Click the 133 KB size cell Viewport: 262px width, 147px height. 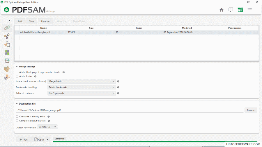(x=91, y=32)
